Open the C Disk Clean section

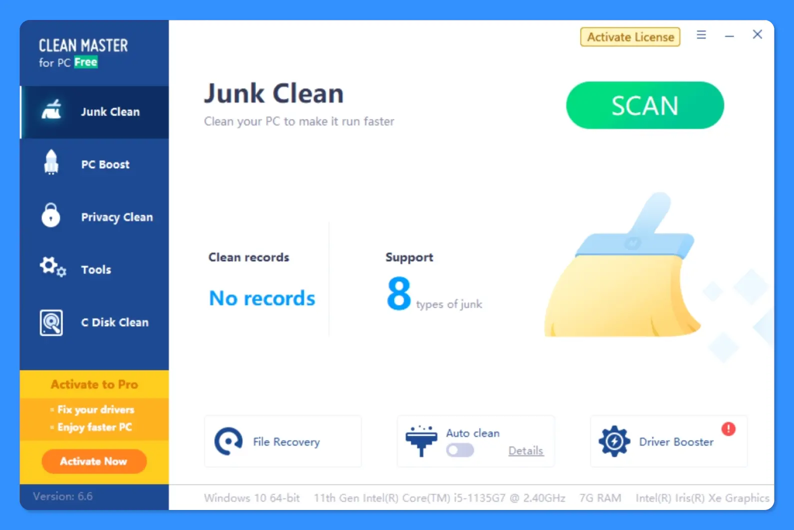[94, 322]
